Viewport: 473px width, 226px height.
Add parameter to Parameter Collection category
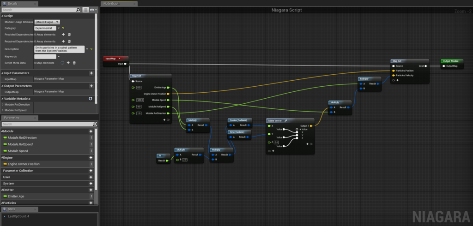[x=91, y=171]
